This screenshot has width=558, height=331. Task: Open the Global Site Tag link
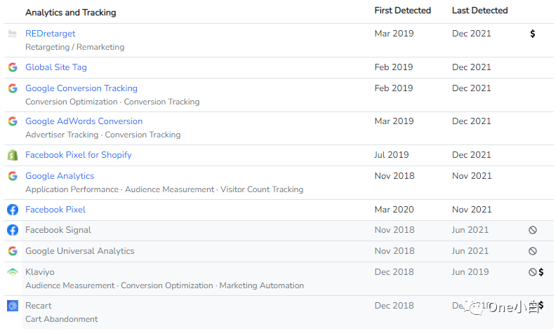(x=56, y=67)
